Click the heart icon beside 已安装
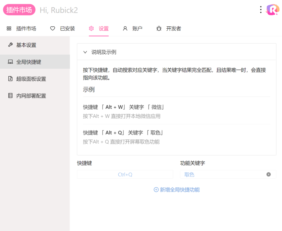 coord(52,28)
